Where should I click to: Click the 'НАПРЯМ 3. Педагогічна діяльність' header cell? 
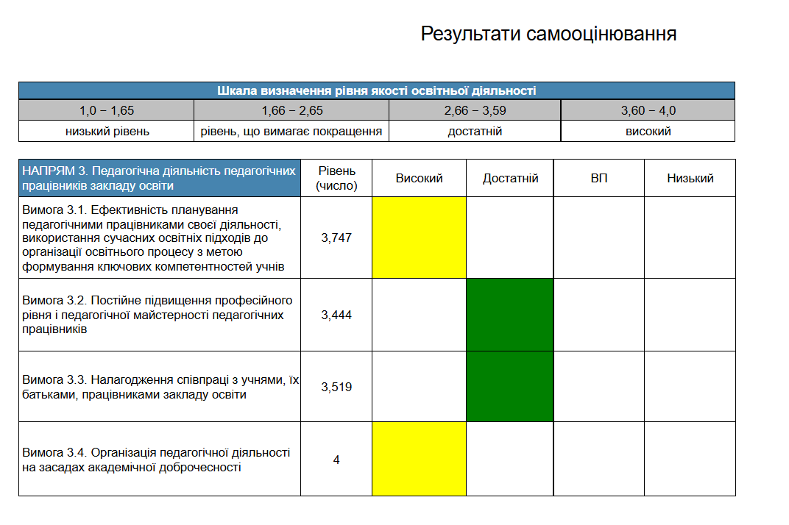click(160, 178)
